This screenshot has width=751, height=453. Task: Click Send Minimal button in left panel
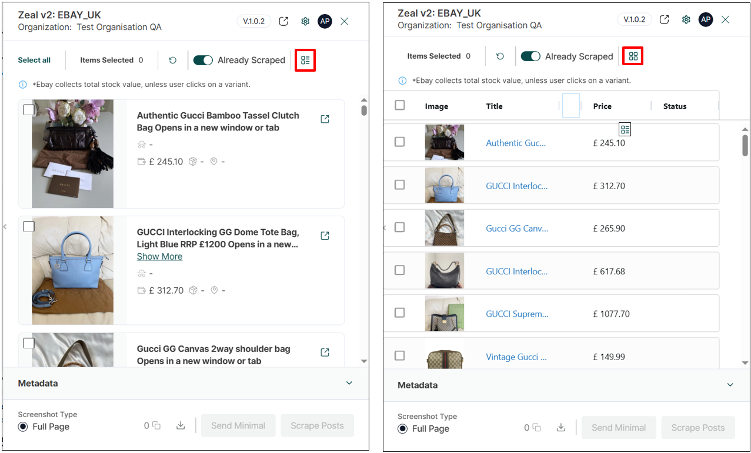[238, 425]
